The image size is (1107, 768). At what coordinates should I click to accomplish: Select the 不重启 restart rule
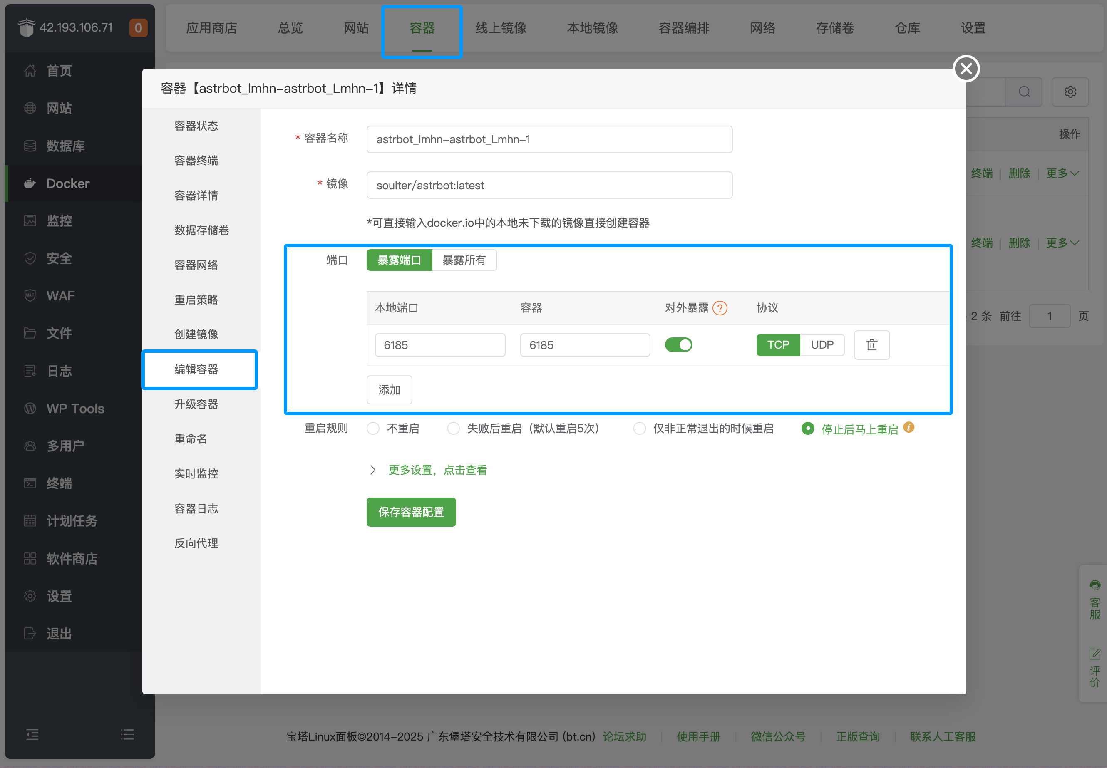[373, 428]
